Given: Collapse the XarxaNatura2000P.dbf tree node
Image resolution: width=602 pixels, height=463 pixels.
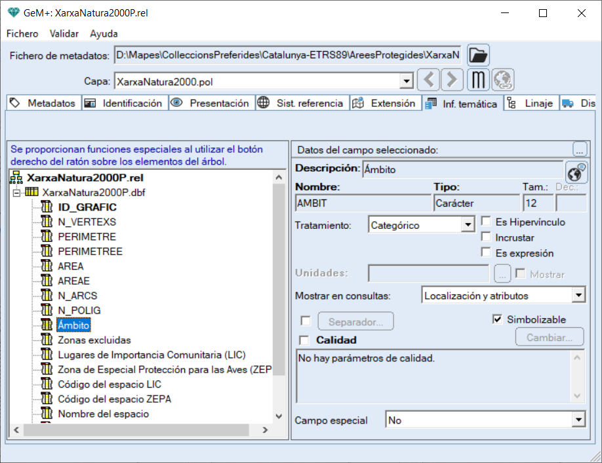Looking at the screenshot, I should 17,193.
